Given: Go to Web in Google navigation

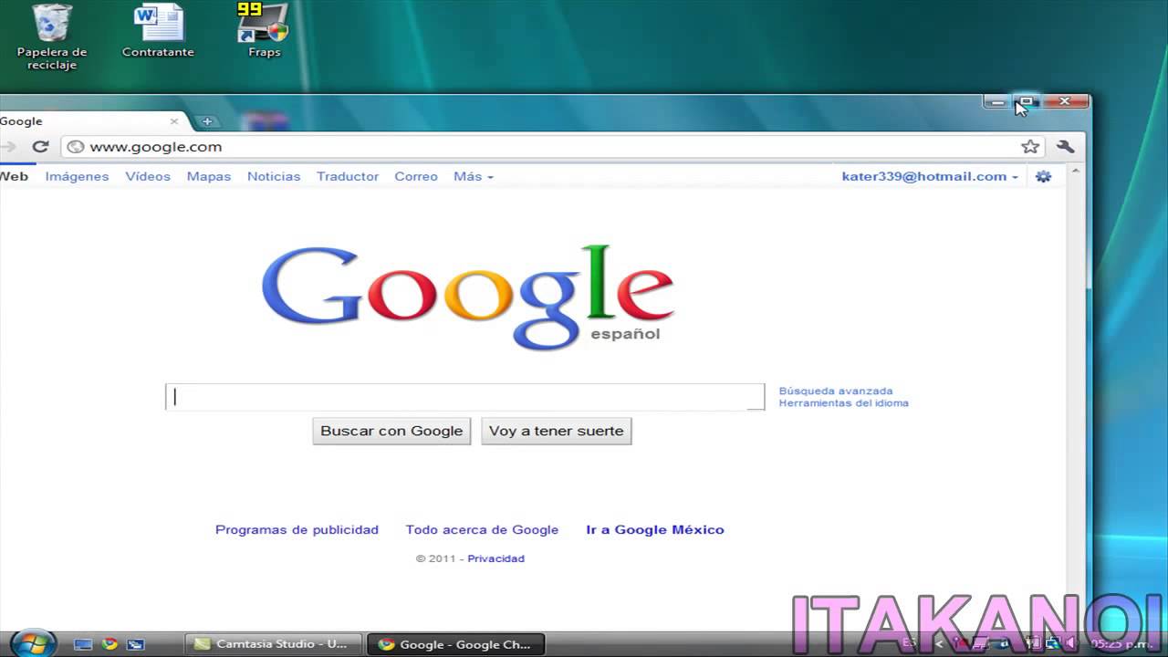Looking at the screenshot, I should [14, 177].
